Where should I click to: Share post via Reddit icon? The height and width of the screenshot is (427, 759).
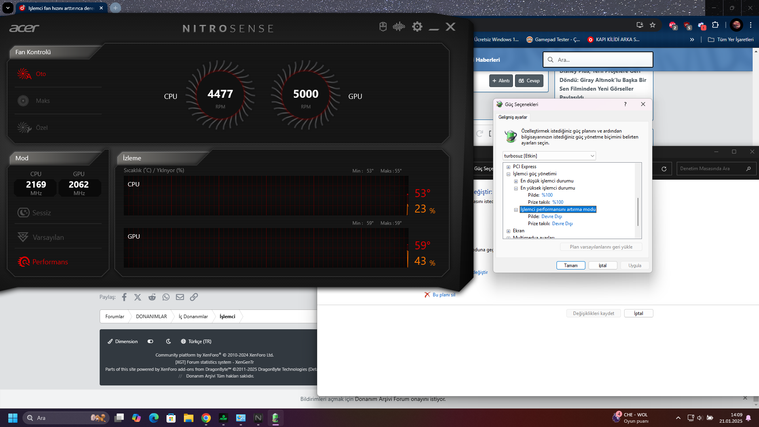152,297
